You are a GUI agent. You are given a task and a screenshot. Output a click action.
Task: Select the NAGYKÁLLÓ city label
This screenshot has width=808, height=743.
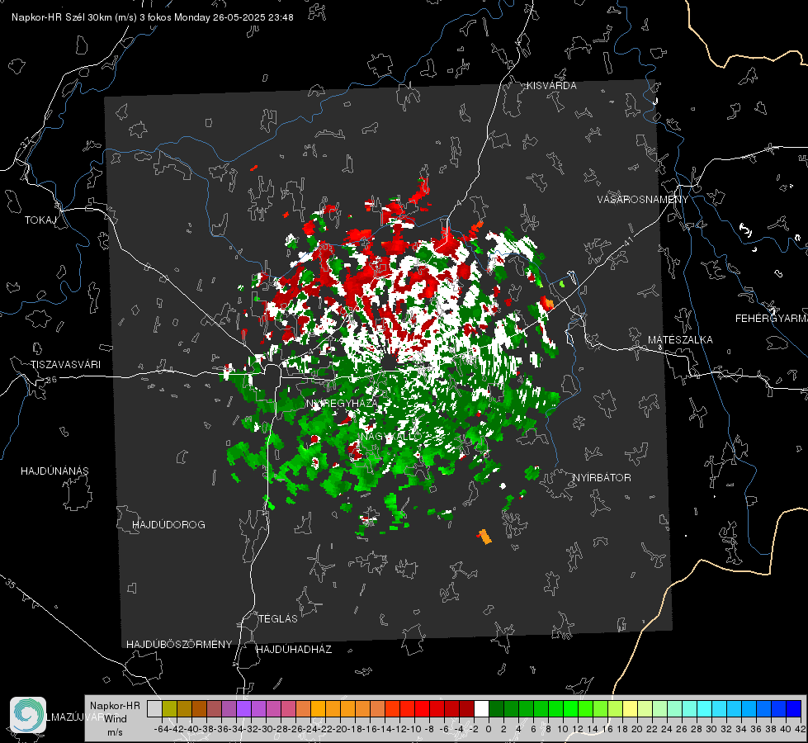click(x=390, y=436)
